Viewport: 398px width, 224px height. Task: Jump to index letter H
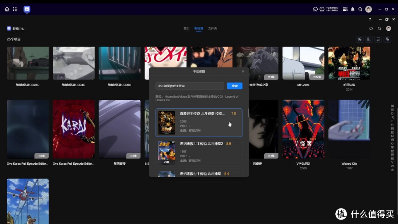(392, 125)
